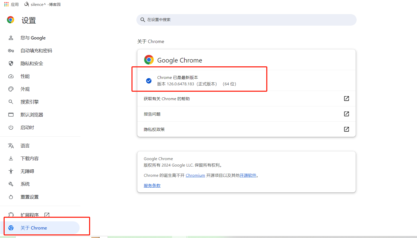Select 关于 Chrome in the sidebar

[x=40, y=228]
